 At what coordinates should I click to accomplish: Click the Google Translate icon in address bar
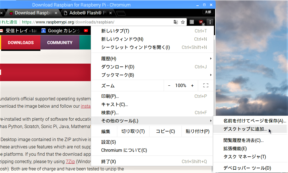[176, 22]
